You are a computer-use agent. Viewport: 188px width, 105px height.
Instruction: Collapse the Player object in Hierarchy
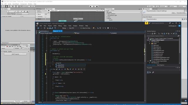[107, 18]
